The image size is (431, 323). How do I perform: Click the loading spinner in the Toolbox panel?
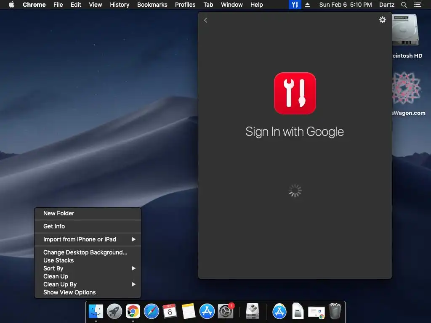(x=295, y=191)
